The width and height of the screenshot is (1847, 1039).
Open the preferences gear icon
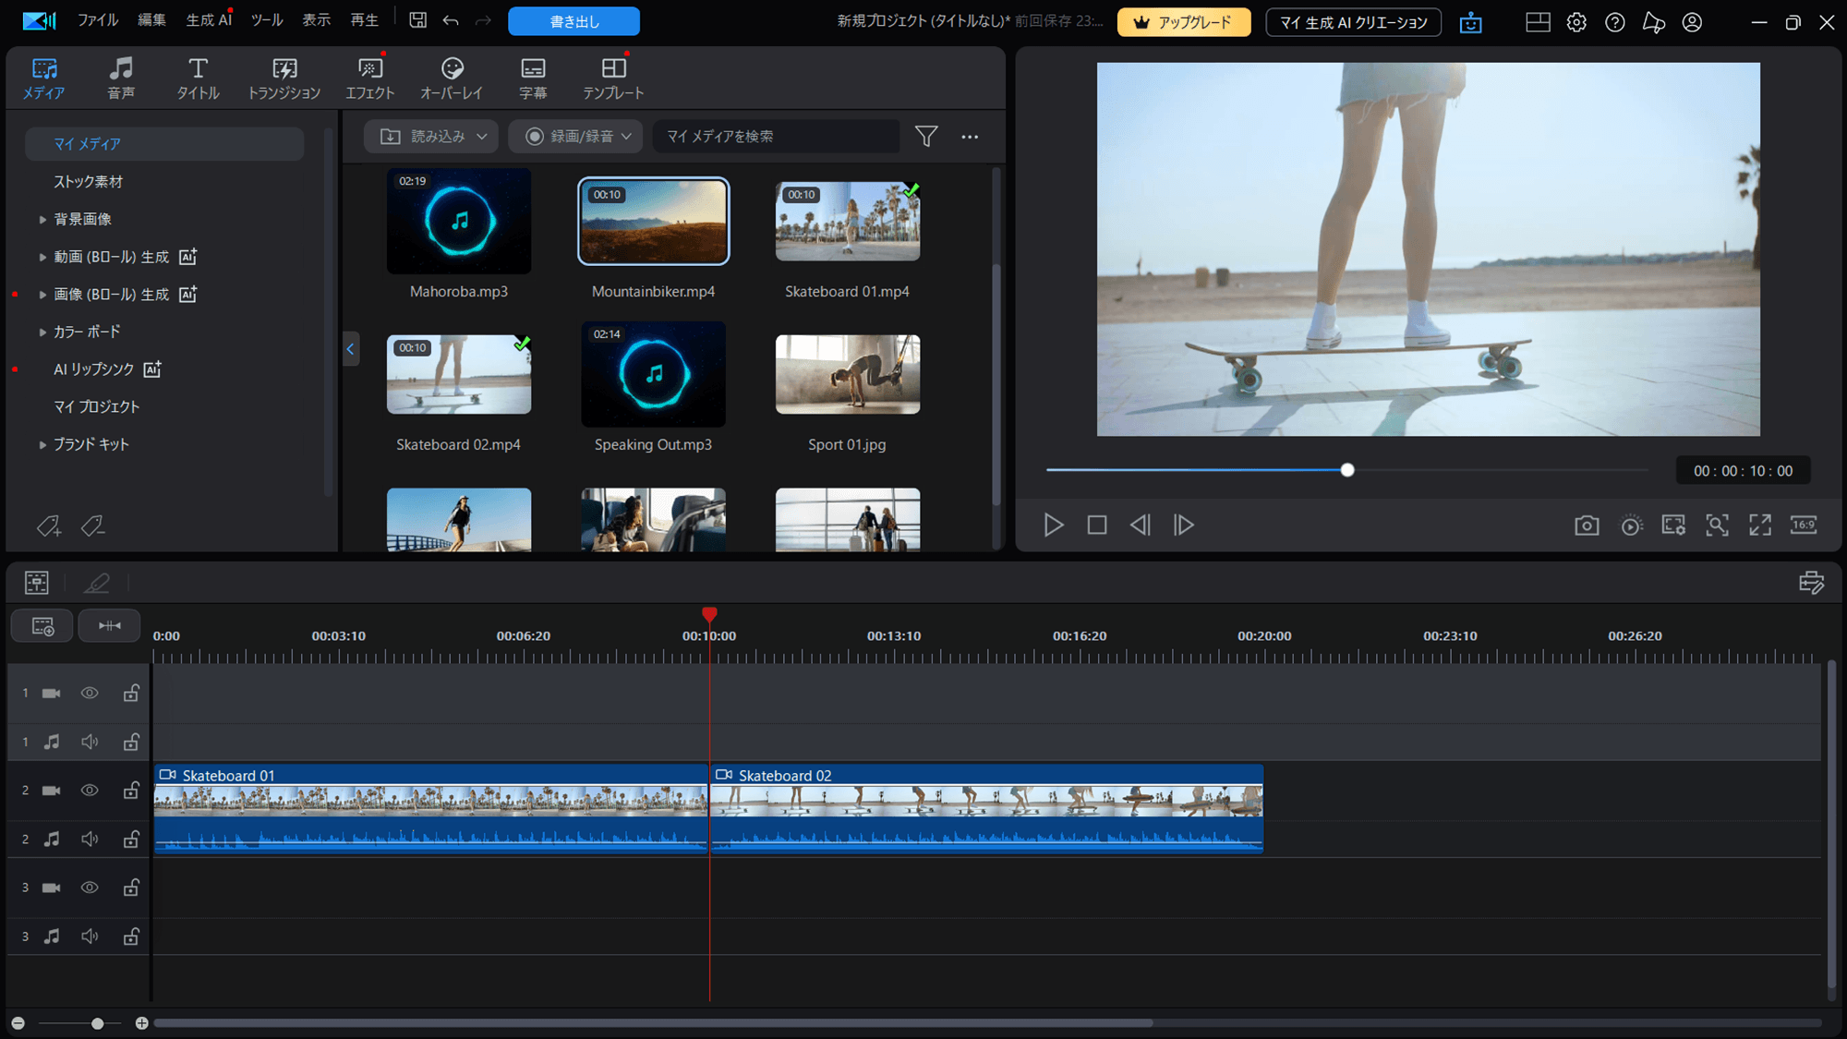(1576, 22)
